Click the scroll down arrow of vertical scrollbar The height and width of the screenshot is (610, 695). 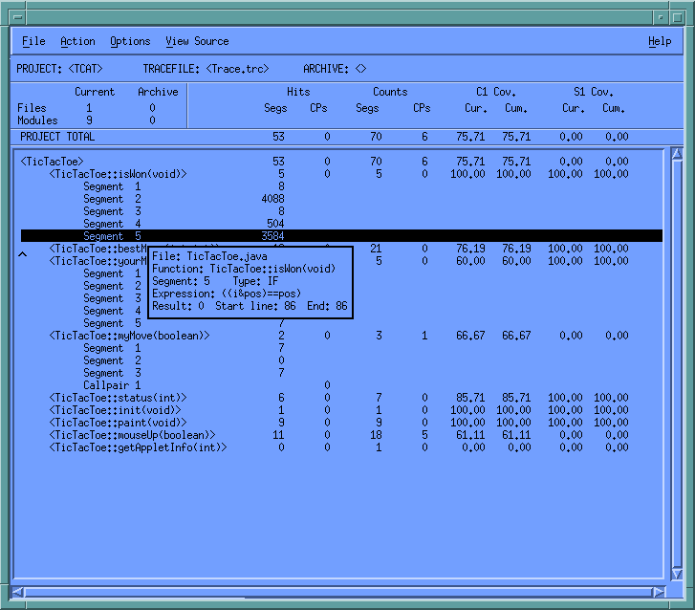point(677,574)
